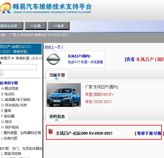Go forward with the >>前进 button
This screenshot has width=164, height=158.
(59, 26)
